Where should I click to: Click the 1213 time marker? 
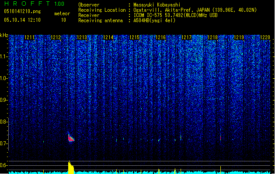(x=82, y=37)
